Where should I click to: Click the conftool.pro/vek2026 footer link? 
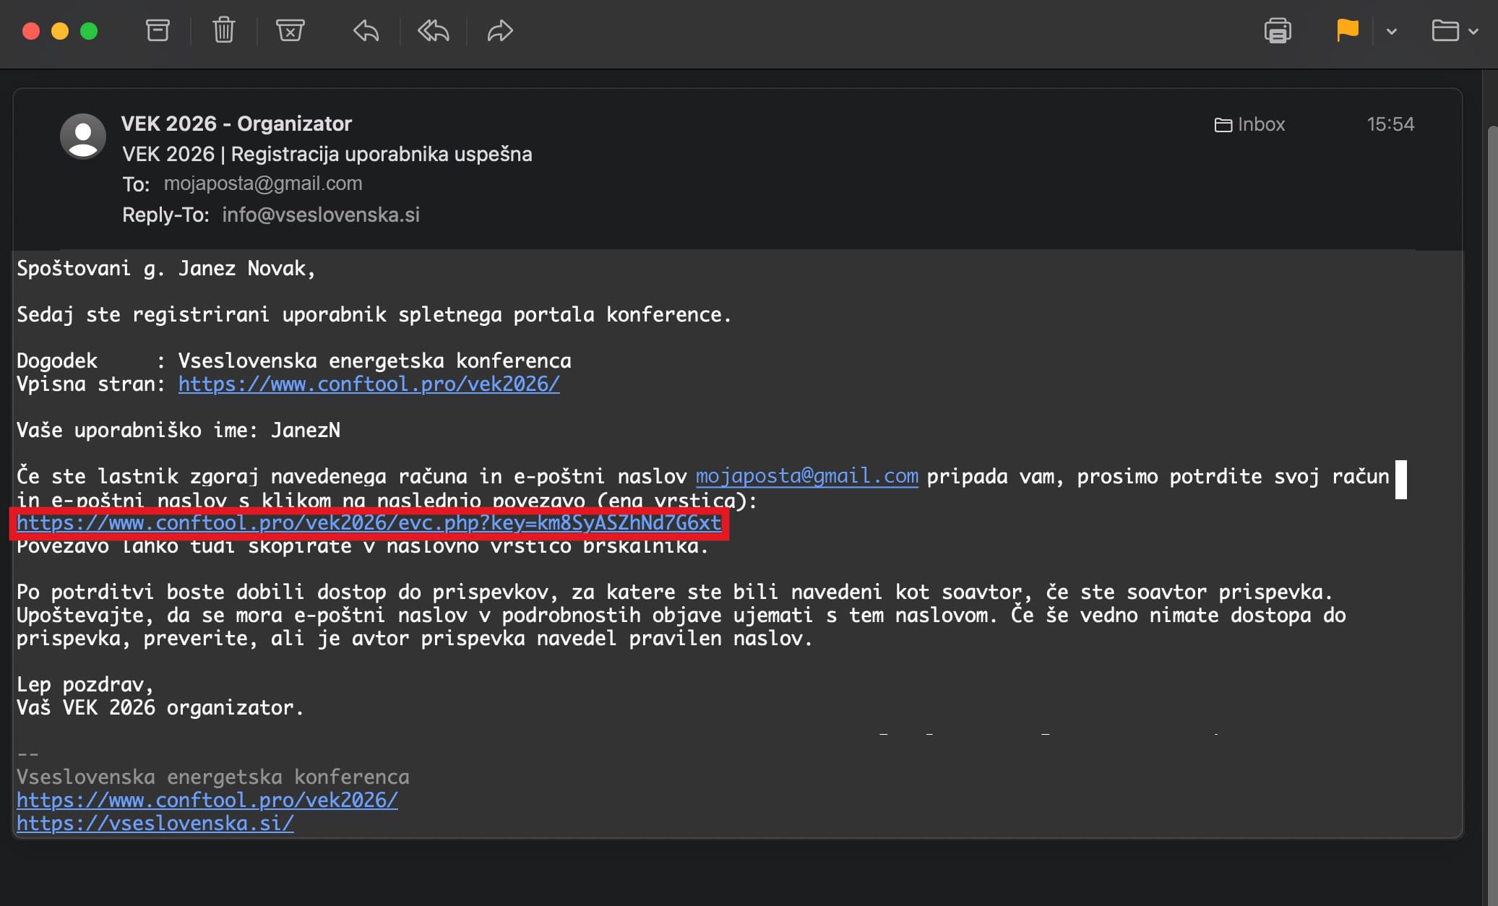pyautogui.click(x=207, y=800)
